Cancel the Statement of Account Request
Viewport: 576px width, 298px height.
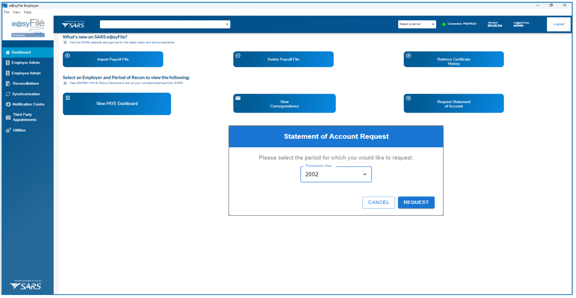pyautogui.click(x=378, y=203)
